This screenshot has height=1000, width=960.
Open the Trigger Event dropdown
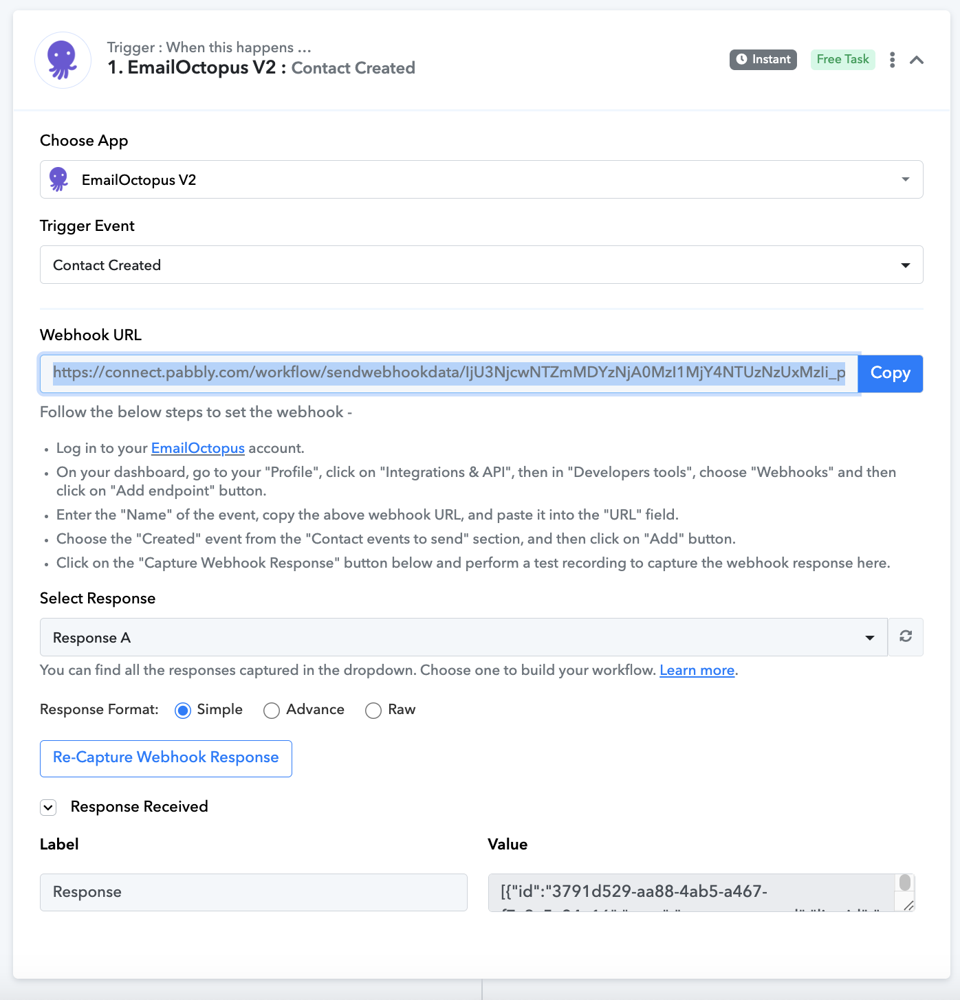coord(481,265)
